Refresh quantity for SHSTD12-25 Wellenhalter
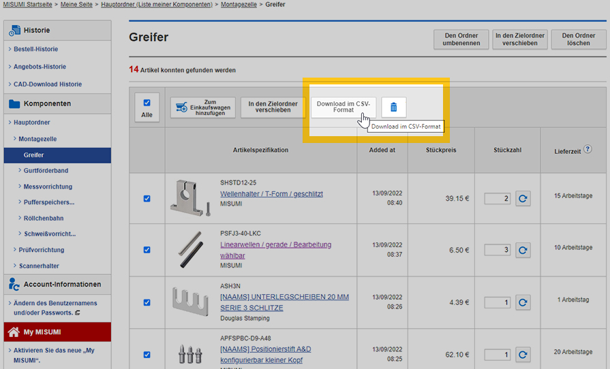Screen dimensions: 610x369 [523, 198]
